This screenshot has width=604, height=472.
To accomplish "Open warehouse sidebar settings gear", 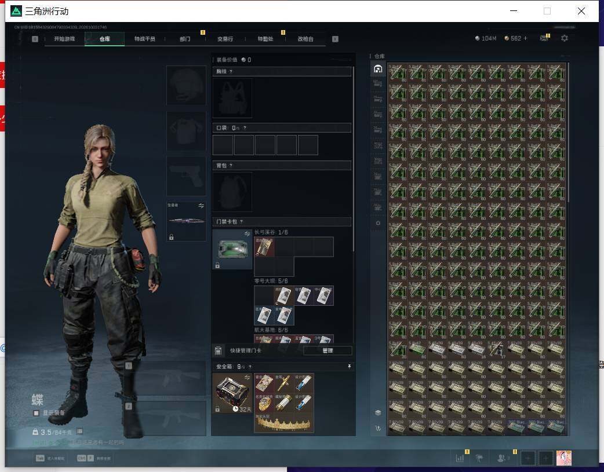I will 378,223.
